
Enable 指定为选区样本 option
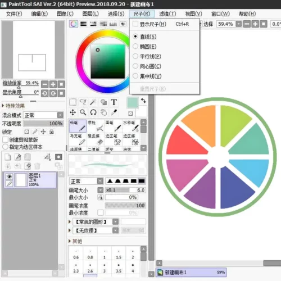click(5, 147)
